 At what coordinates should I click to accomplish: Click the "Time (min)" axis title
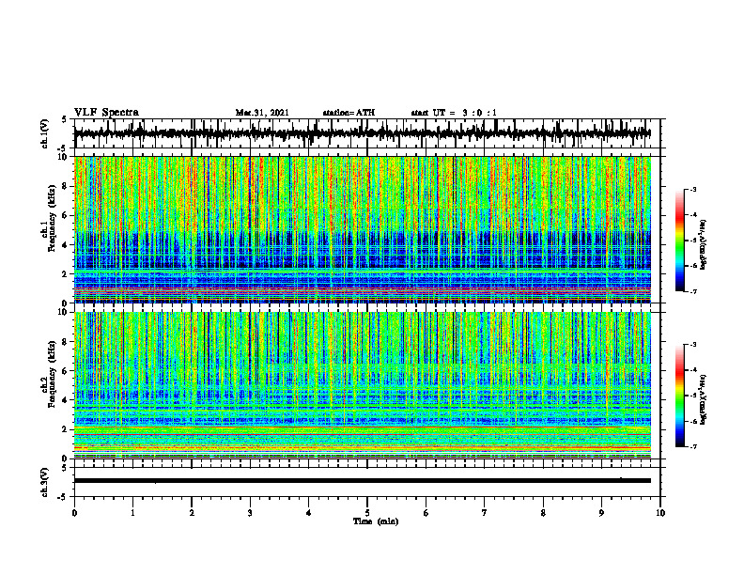tap(376, 521)
